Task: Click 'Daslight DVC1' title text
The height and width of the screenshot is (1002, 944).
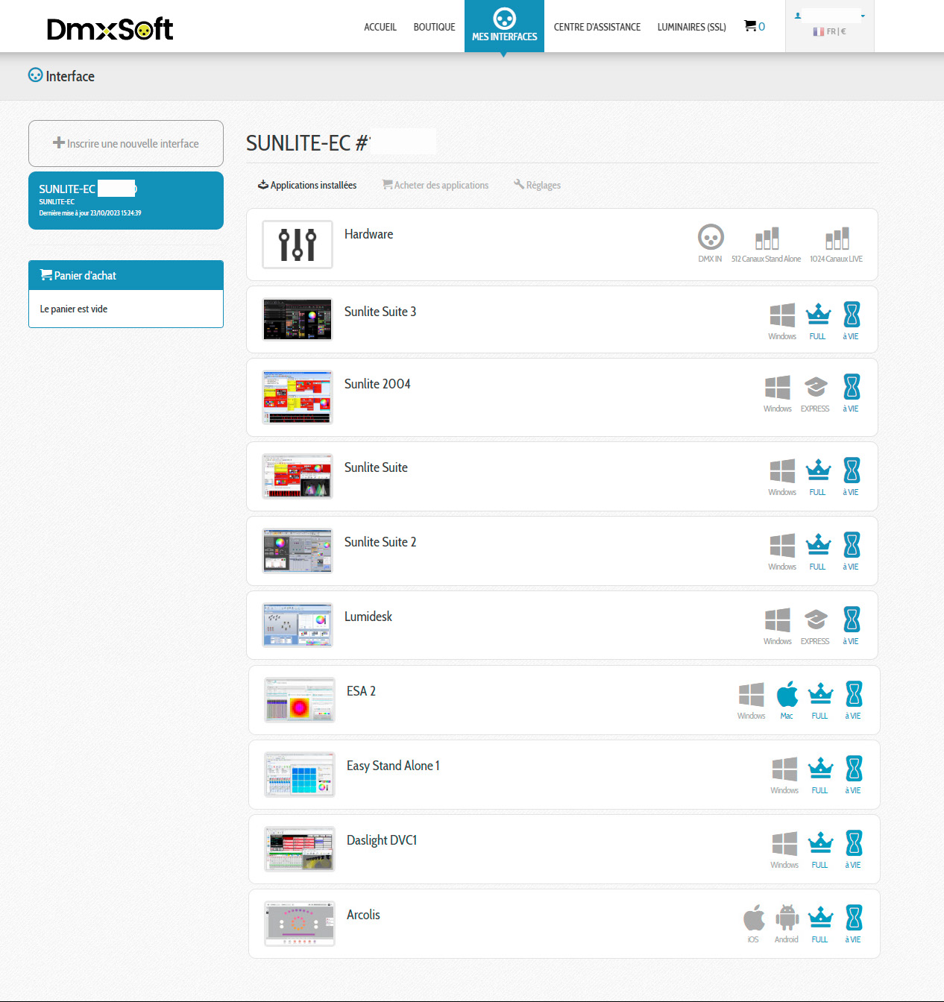Action: point(382,840)
